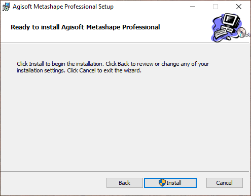Click the empty gray dialog body area
Image resolution: width=251 pixels, height=196 pixels.
pos(125,122)
